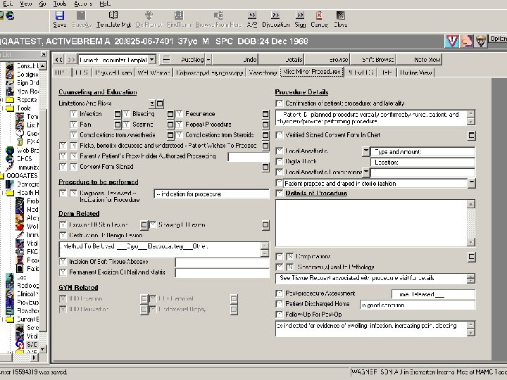Click Browse From Here toolbar icon

point(218,20)
